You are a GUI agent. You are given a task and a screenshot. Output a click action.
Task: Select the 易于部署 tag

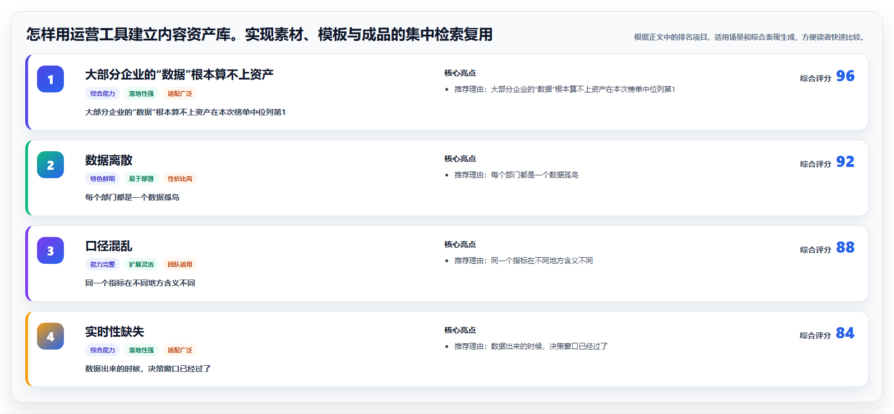[141, 179]
